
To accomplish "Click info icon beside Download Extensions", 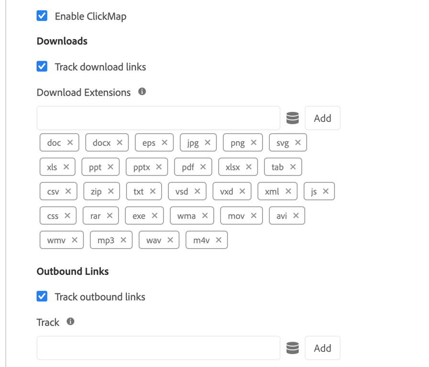I will point(142,91).
